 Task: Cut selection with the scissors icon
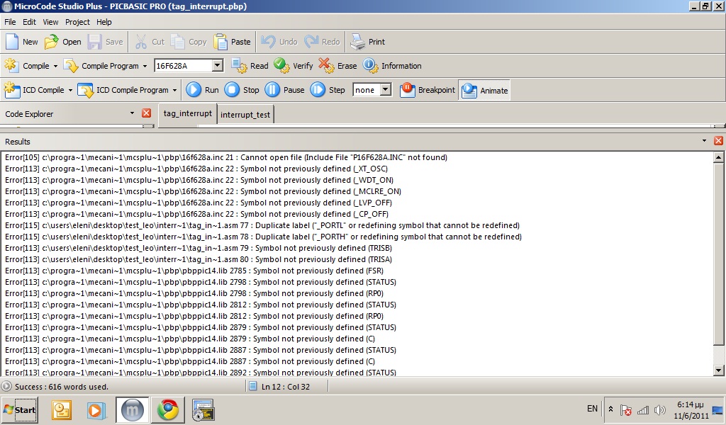click(150, 42)
